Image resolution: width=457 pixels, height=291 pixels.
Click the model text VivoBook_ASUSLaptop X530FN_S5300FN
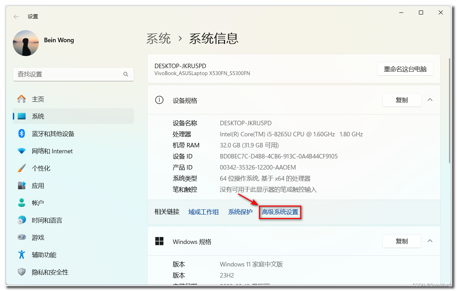[202, 73]
